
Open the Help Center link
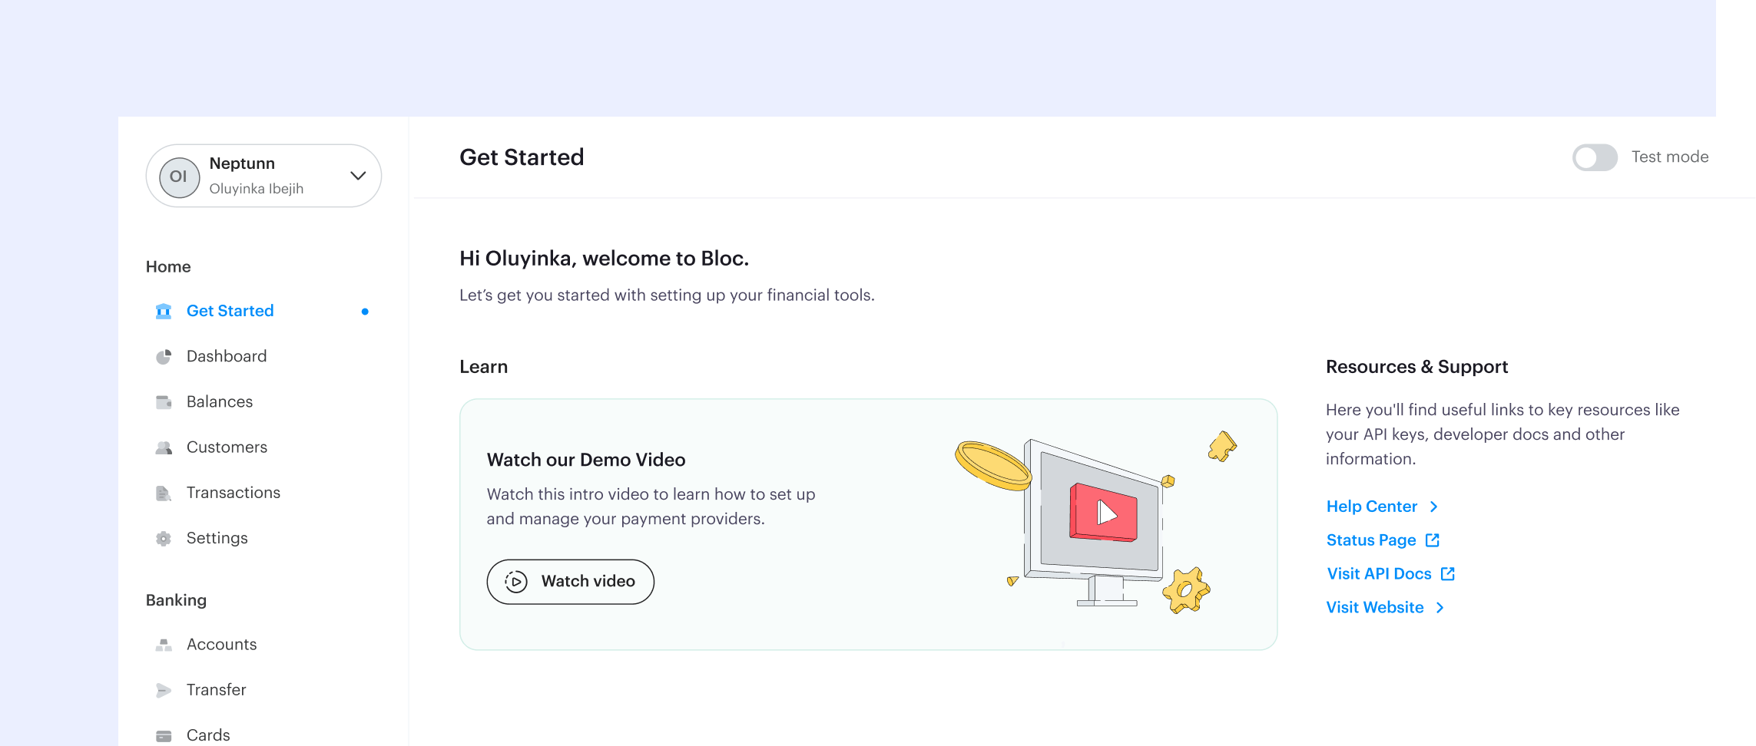click(1371, 507)
